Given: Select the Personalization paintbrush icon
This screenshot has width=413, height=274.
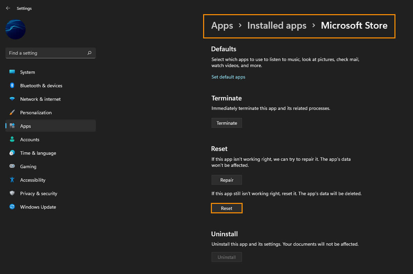Looking at the screenshot, I should point(12,113).
